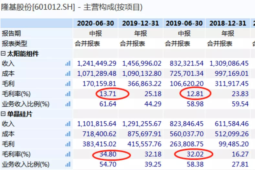Image resolution: width=255 pixels, height=170 pixels.
Task: Select gross margin value 12.81
Action: pos(195,94)
